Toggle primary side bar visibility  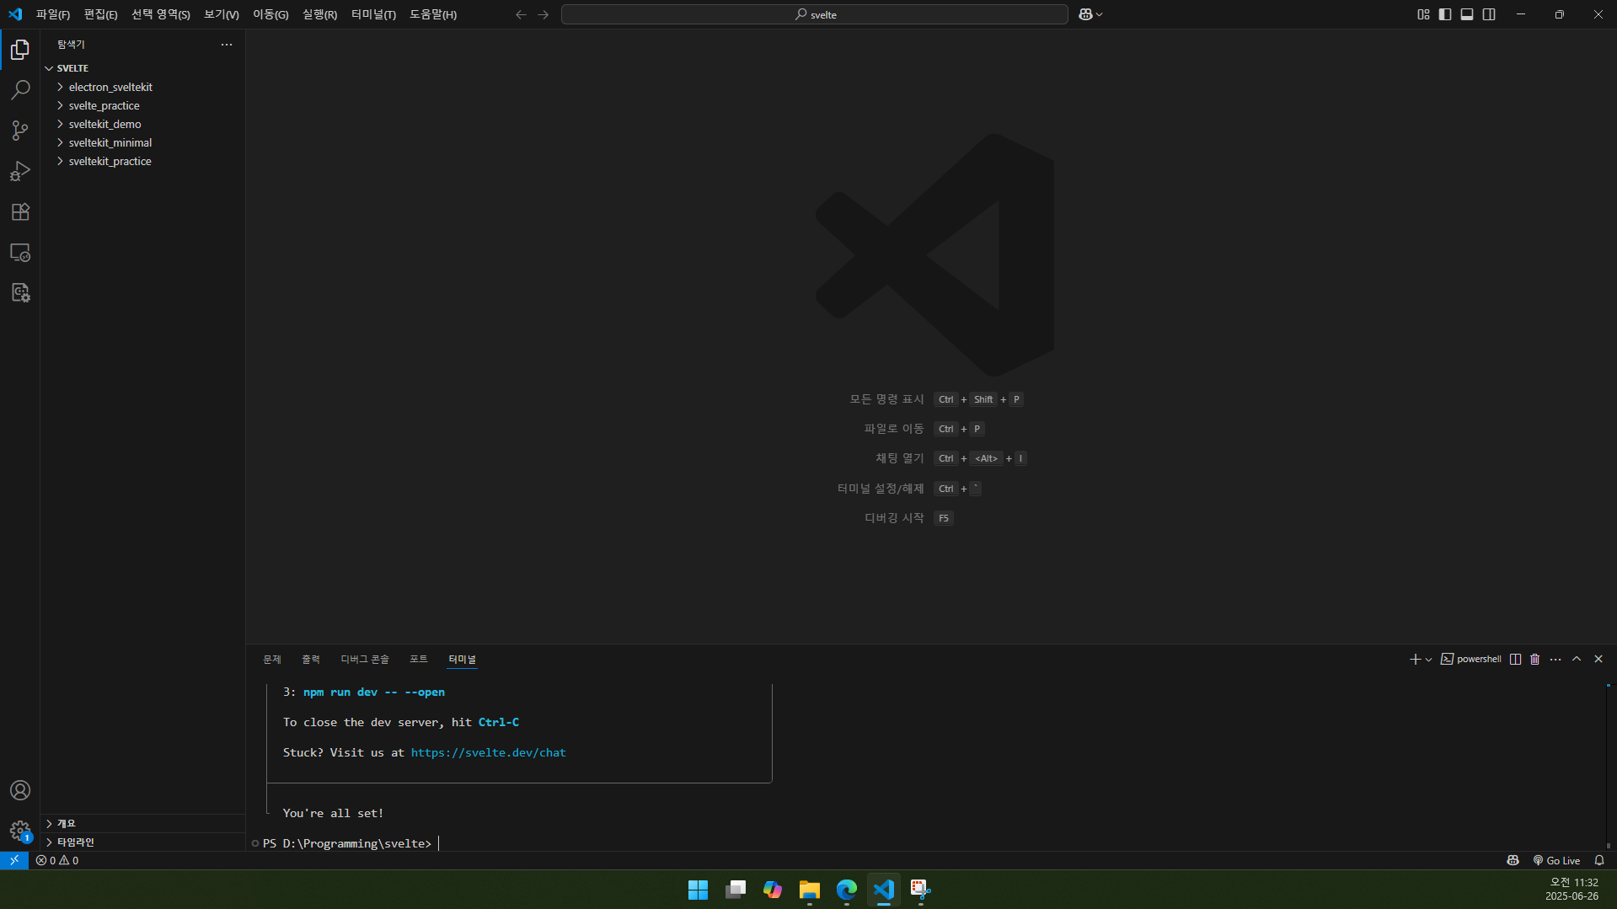click(1445, 14)
